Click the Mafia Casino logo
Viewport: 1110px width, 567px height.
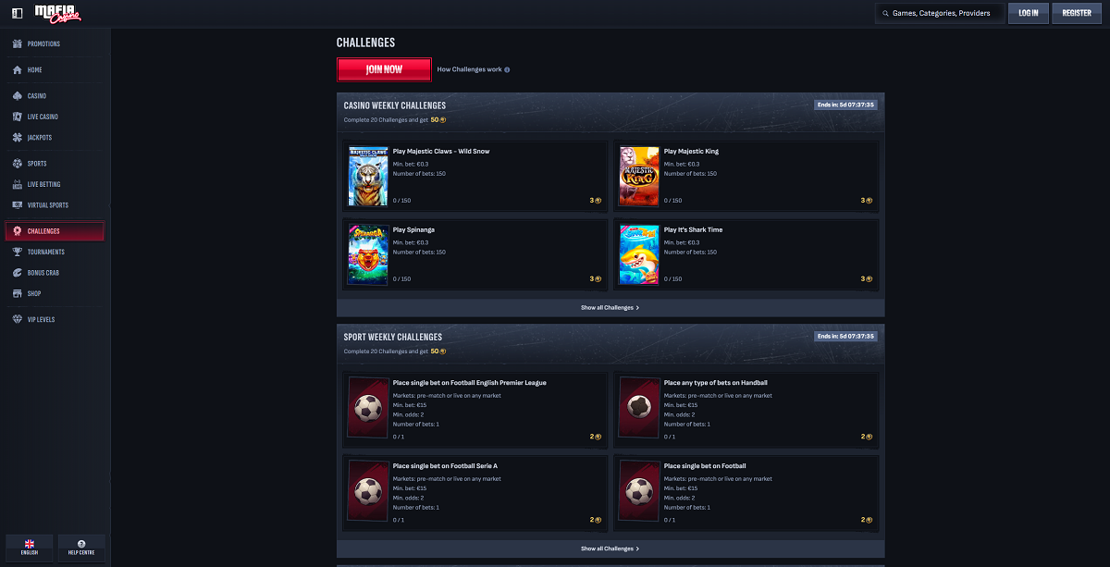coord(57,13)
